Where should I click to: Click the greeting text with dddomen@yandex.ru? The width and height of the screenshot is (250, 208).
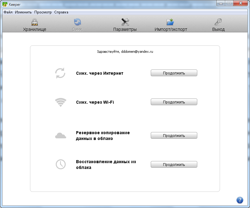(125, 52)
